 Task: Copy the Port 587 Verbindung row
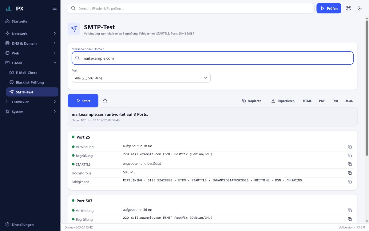350,210
